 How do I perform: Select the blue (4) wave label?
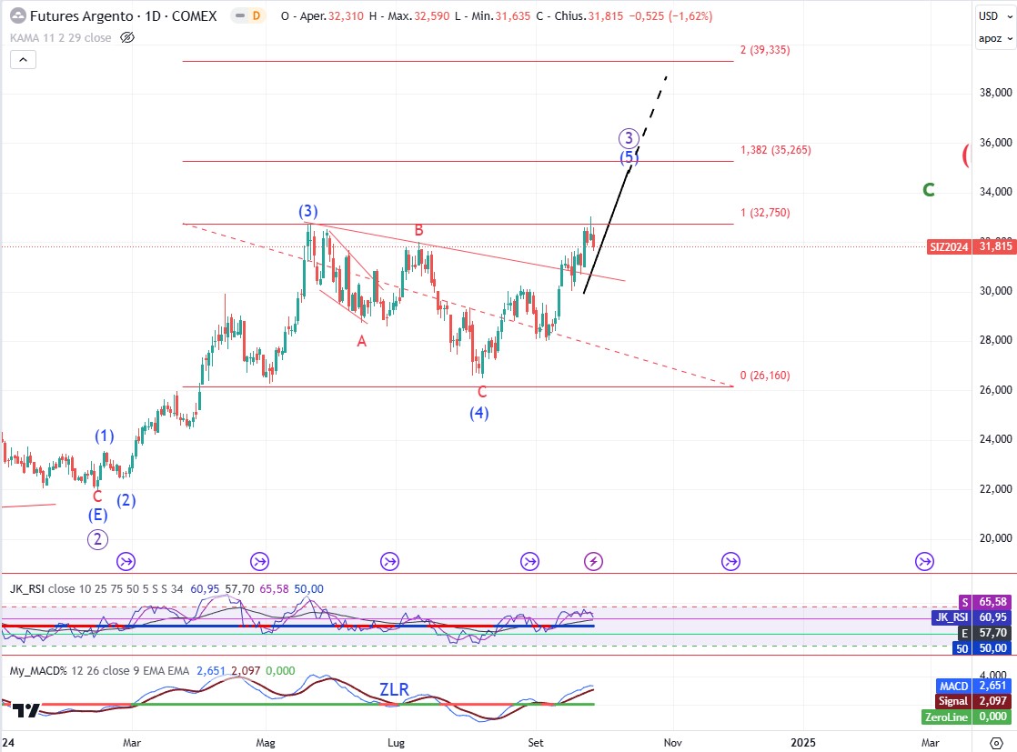[x=479, y=413]
